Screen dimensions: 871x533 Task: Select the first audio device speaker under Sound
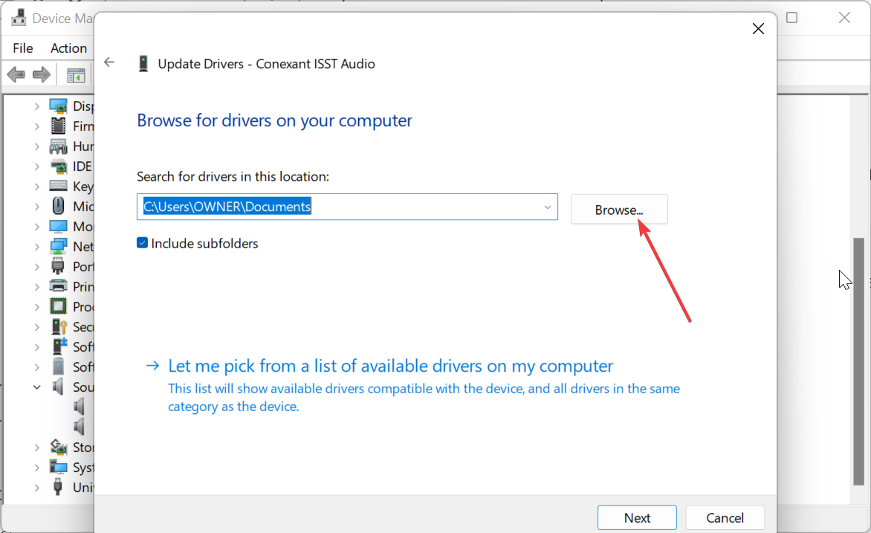(80, 407)
